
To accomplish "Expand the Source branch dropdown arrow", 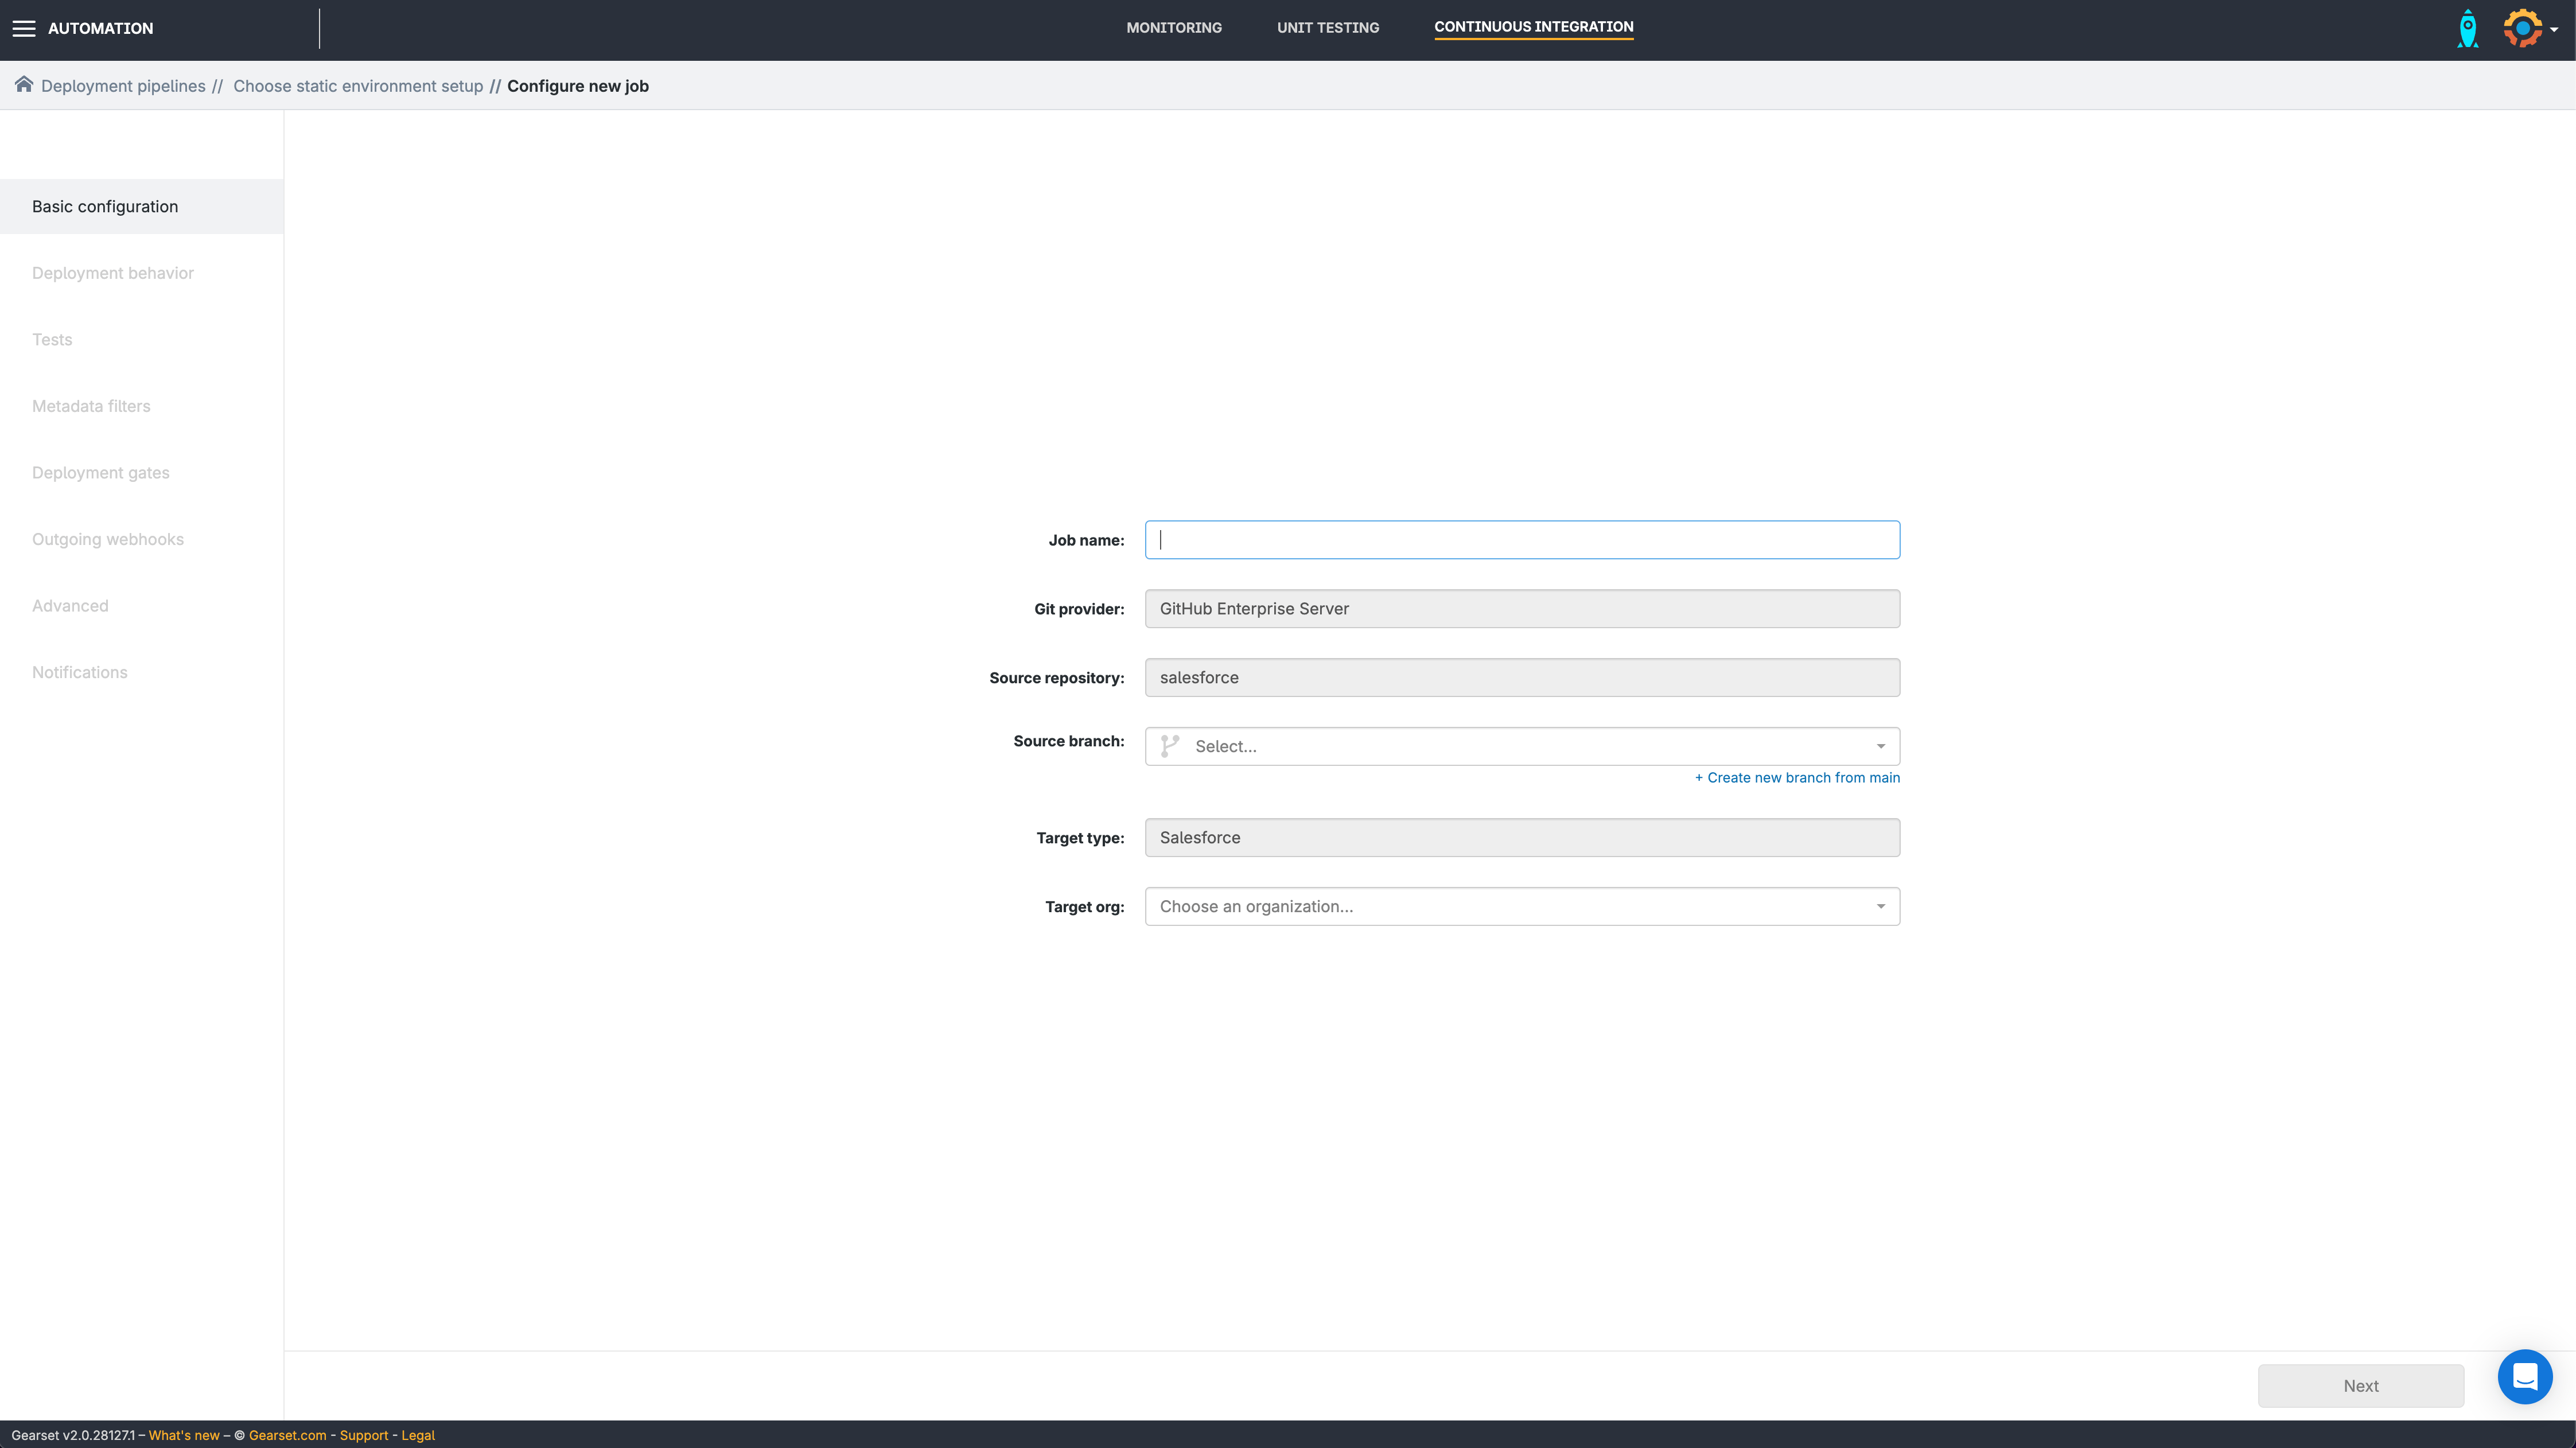I will [1880, 746].
